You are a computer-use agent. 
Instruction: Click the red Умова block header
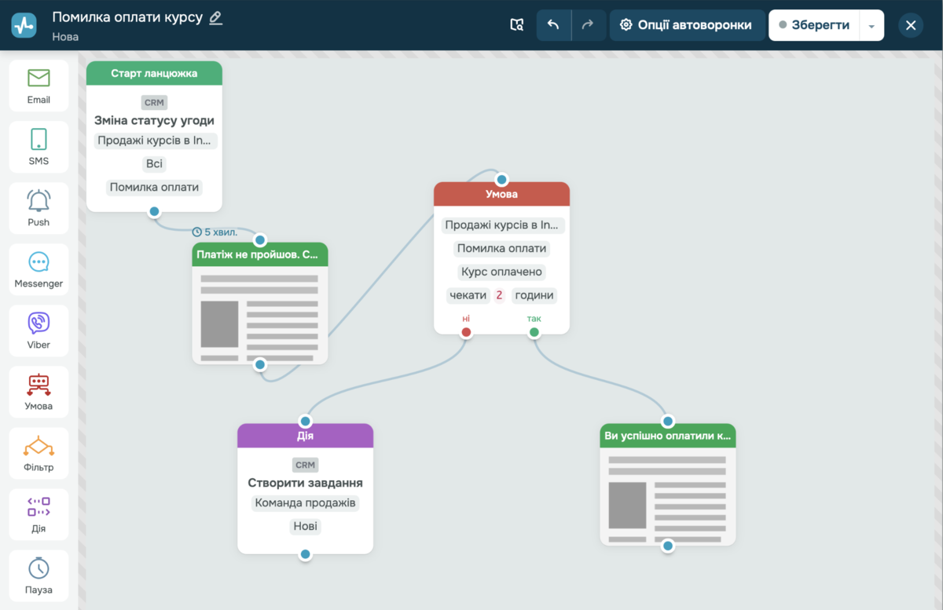501,194
